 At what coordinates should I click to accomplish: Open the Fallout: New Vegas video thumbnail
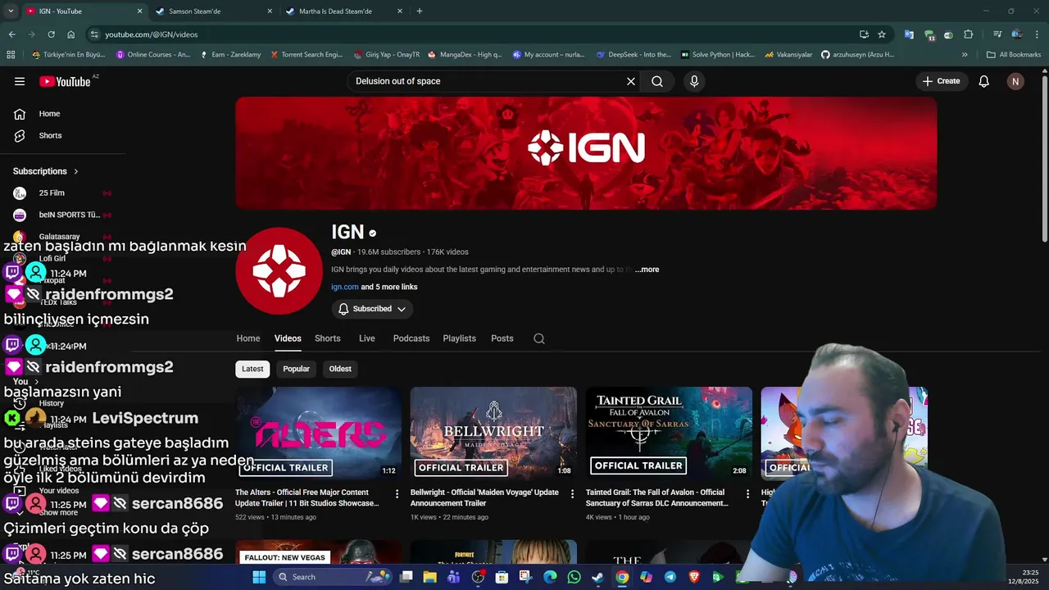point(318,552)
